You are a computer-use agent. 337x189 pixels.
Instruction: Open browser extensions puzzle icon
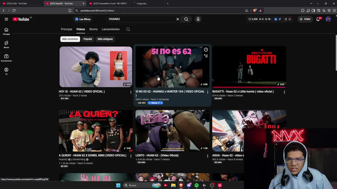[x=303, y=10]
